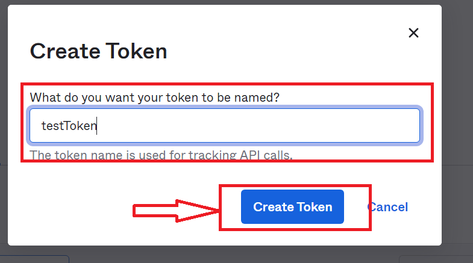Dismiss the dialog using the X icon
473x263 pixels.
tap(413, 33)
